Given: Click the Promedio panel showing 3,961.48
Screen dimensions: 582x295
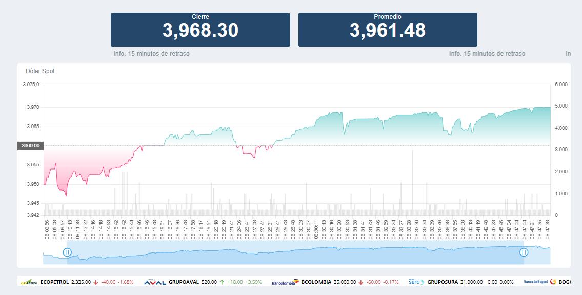Looking at the screenshot, I should pyautogui.click(x=388, y=29).
